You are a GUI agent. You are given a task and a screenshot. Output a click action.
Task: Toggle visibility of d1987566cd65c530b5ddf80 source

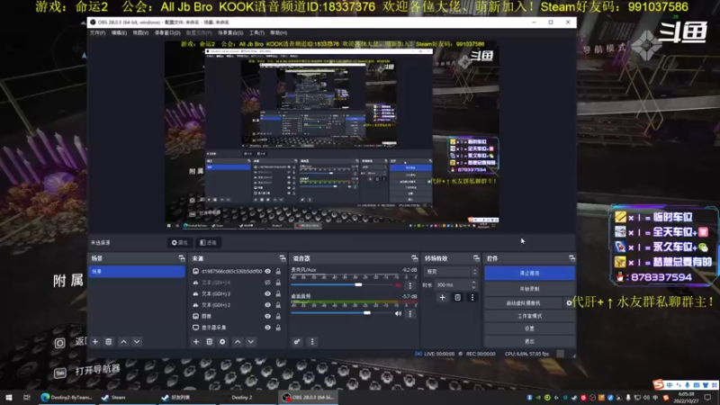point(267,272)
